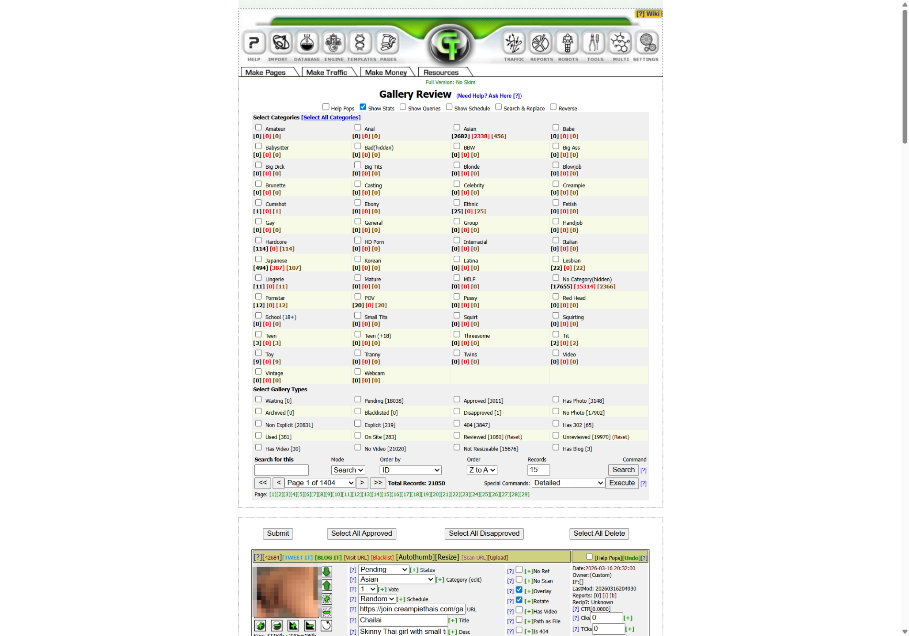Click the green up arrow beside thumbnail
This screenshot has width=909, height=636.
(x=326, y=585)
